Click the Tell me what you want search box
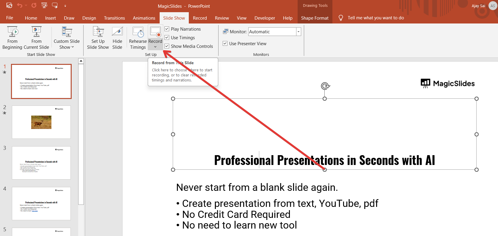The image size is (498, 236). click(x=376, y=18)
